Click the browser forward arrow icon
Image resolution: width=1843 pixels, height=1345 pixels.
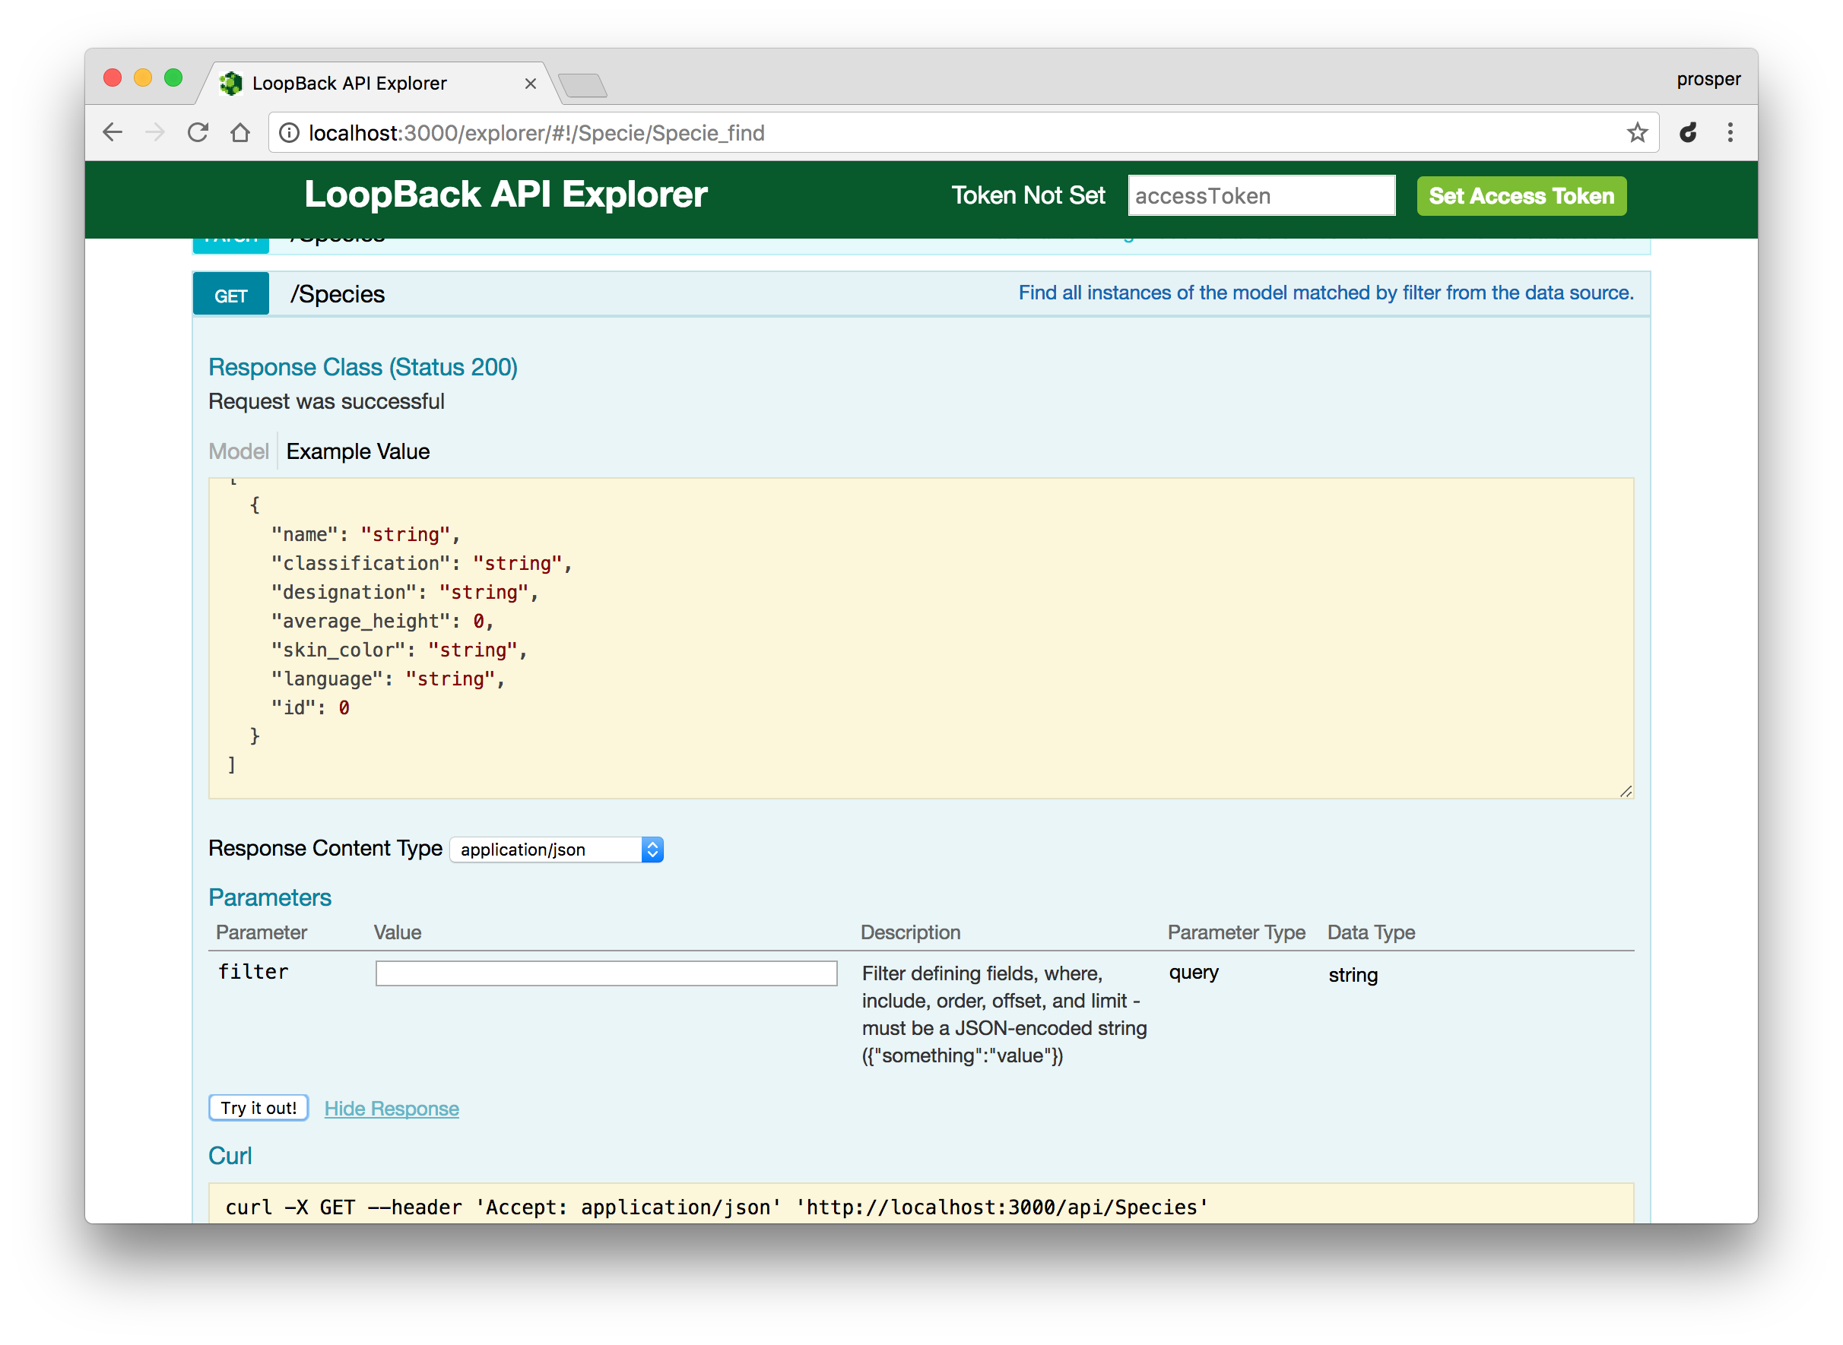tap(155, 133)
